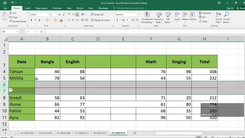Image resolution: width=245 pixels, height=138 pixels.
Task: Click the Accounting dollar format icon
Action: tap(117, 20)
